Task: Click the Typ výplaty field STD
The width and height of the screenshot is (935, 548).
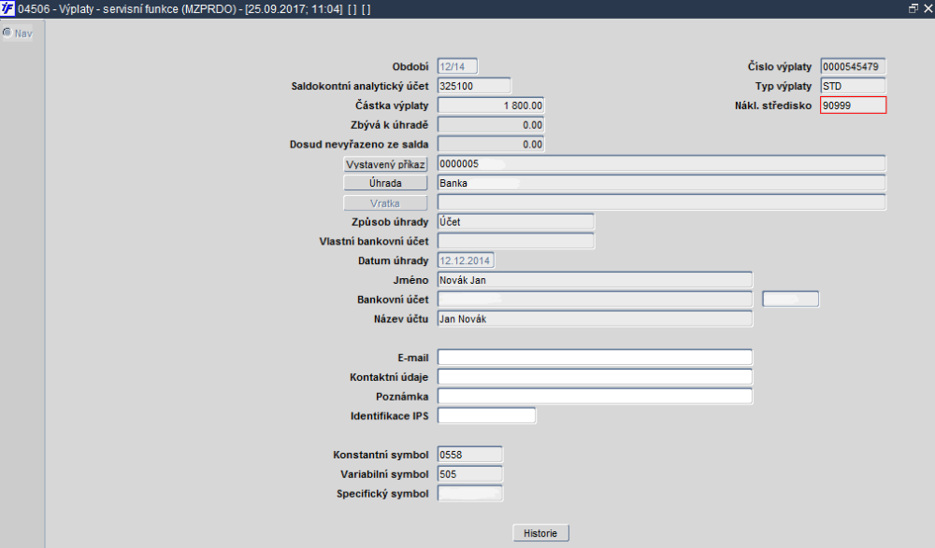Action: tap(853, 86)
